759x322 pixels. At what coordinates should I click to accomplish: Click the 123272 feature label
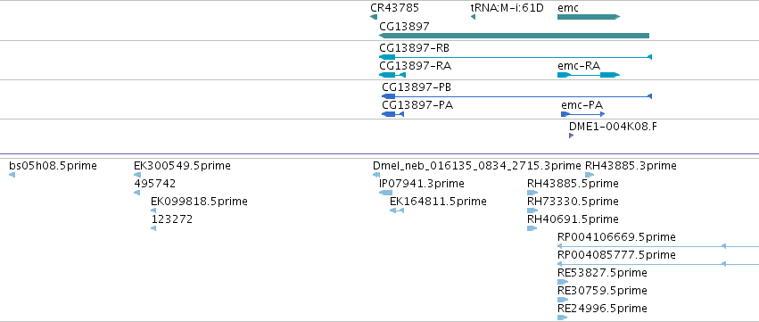pyautogui.click(x=172, y=219)
